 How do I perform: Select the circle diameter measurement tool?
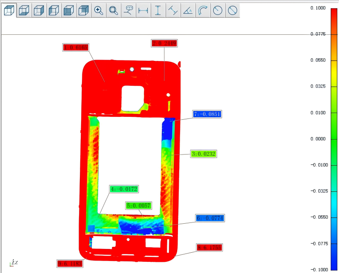point(233,10)
